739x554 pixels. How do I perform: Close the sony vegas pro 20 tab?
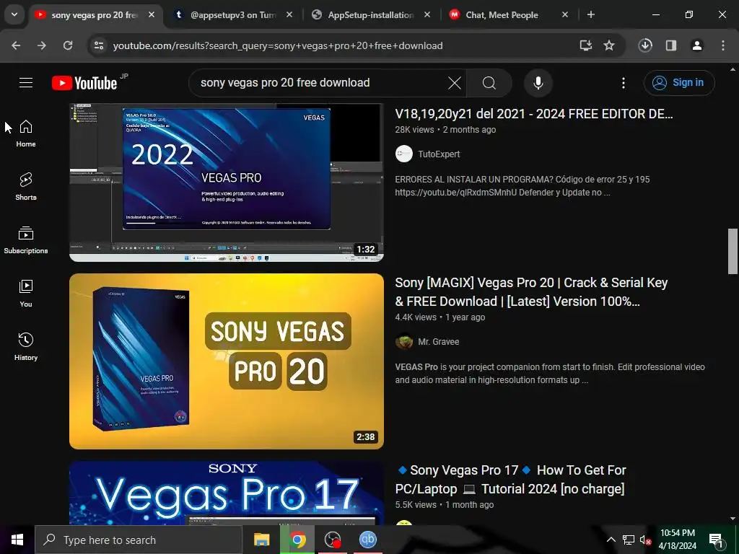click(152, 15)
